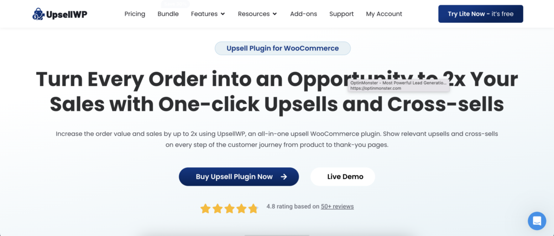The height and width of the screenshot is (236, 554).
Task: Click the first gold rating star
Action: 206,208
